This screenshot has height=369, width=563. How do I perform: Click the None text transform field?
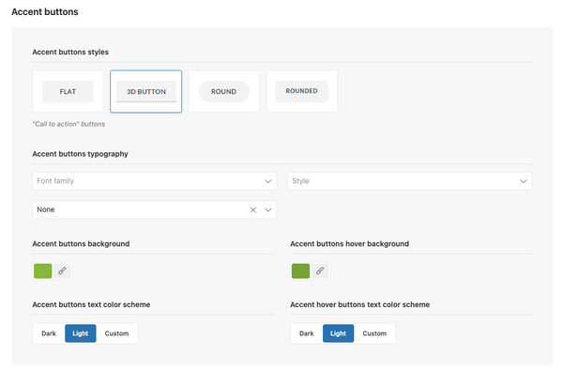click(x=155, y=209)
